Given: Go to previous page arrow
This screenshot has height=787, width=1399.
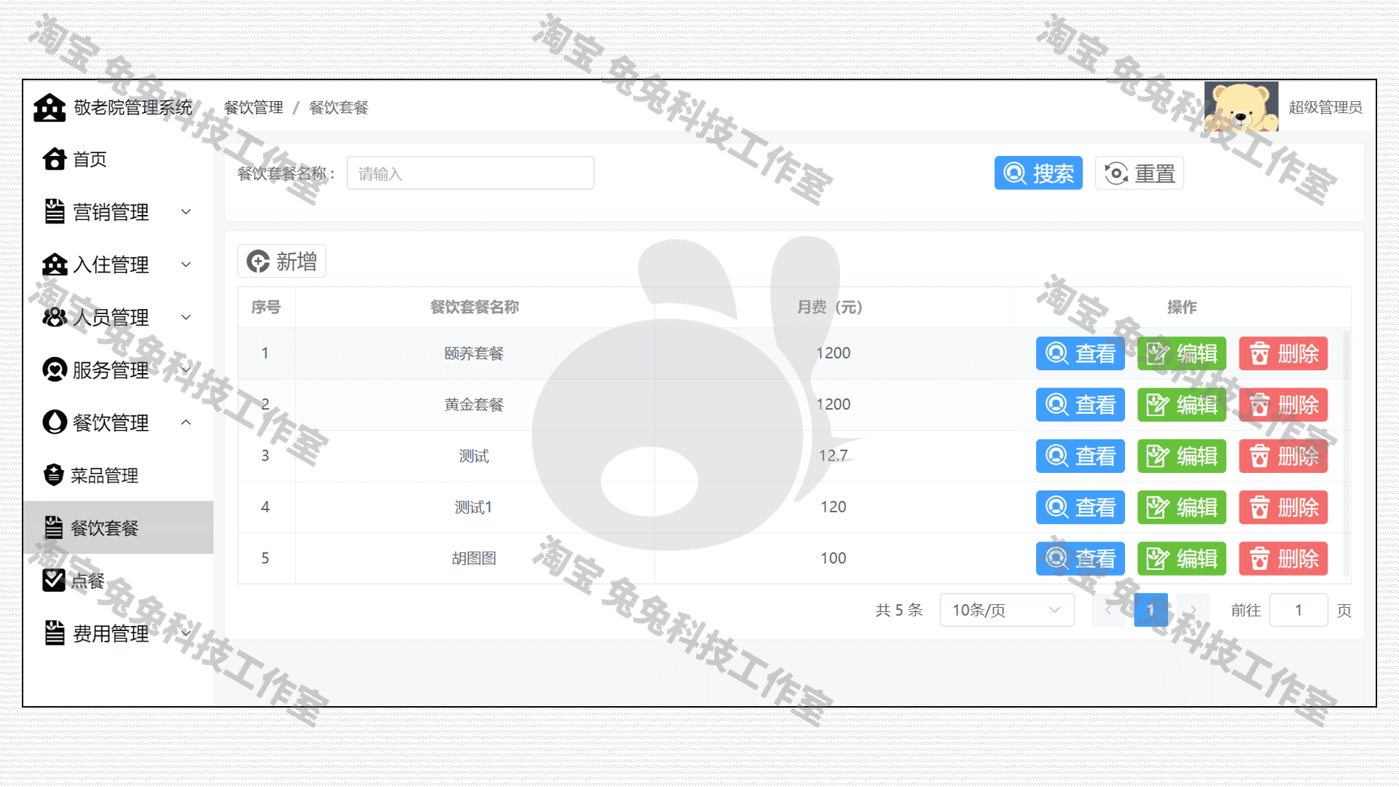Looking at the screenshot, I should [1108, 610].
